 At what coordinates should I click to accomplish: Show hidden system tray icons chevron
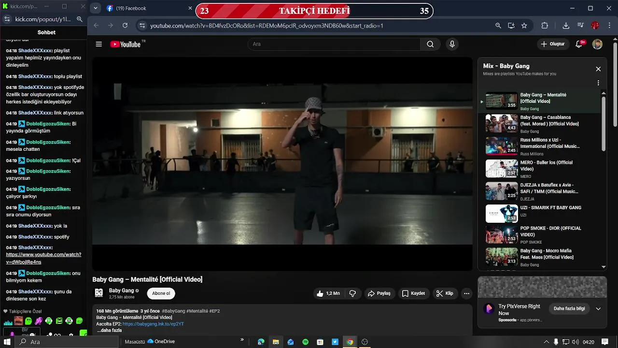pyautogui.click(x=546, y=342)
